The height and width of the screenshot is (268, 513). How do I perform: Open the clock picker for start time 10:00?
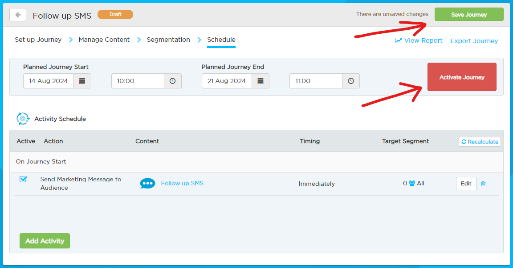coord(172,81)
